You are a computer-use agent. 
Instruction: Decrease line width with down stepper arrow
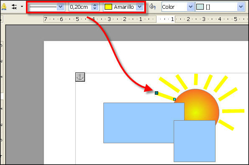pyautogui.click(x=95, y=8)
